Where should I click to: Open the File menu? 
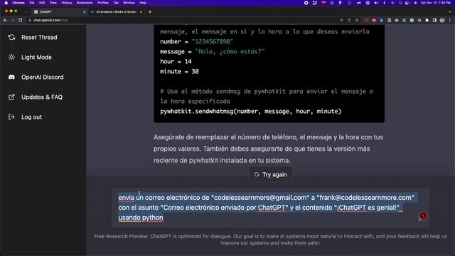point(32,3)
